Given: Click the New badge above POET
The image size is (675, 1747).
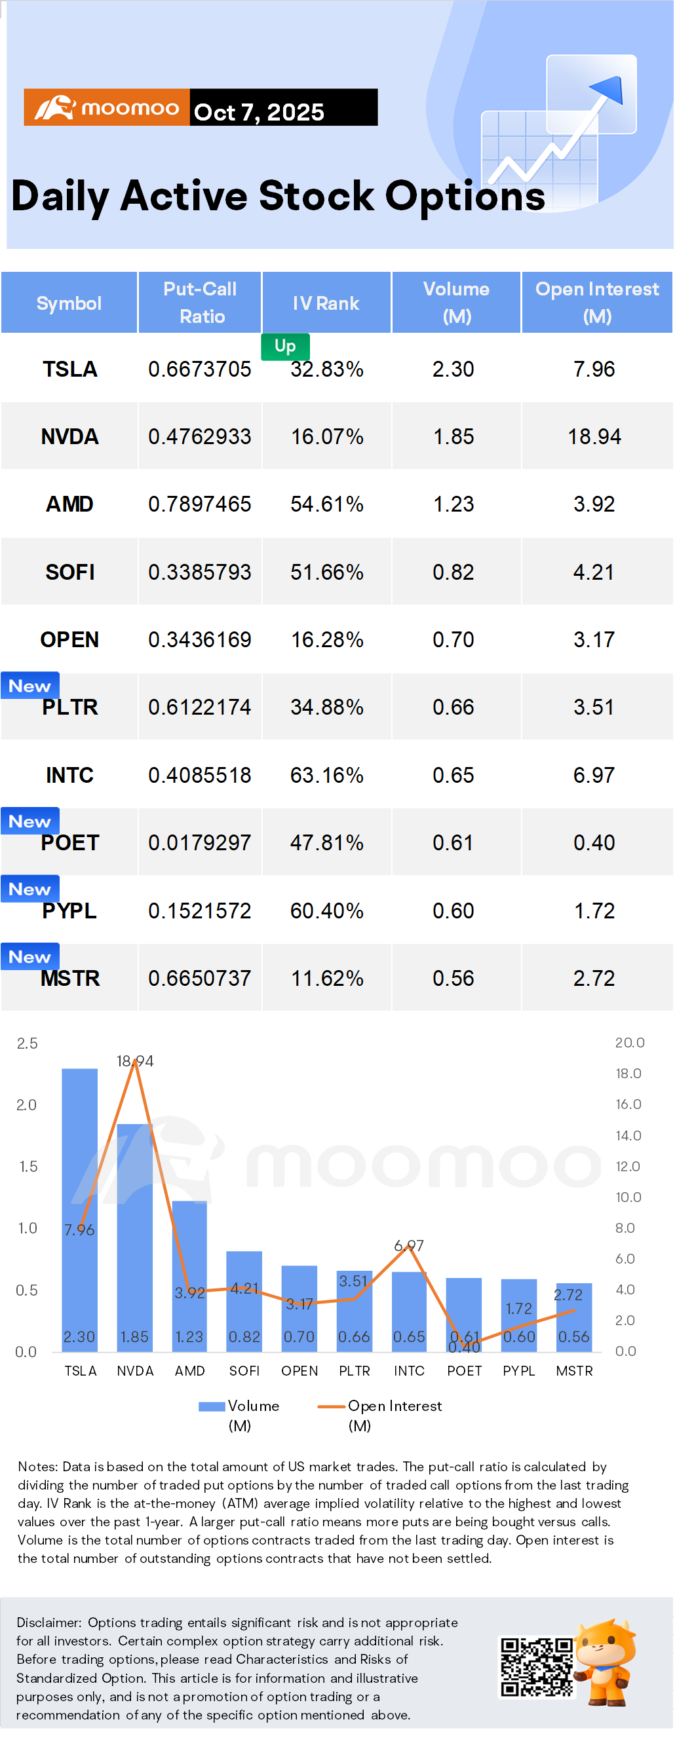Looking at the screenshot, I should coord(30,821).
